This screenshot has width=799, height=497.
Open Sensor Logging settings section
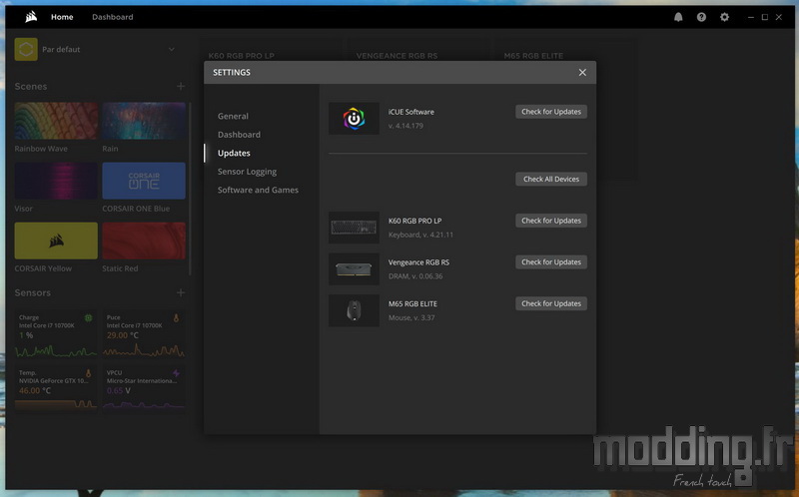(247, 172)
